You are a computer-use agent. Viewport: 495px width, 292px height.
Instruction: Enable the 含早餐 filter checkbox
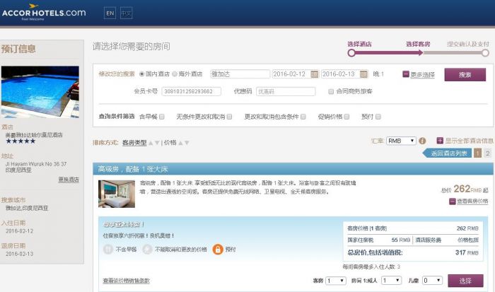tap(162, 117)
